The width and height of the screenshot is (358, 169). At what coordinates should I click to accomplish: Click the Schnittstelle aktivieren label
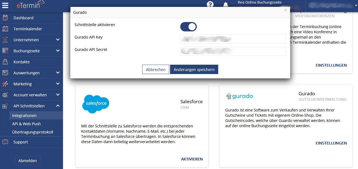(95, 25)
